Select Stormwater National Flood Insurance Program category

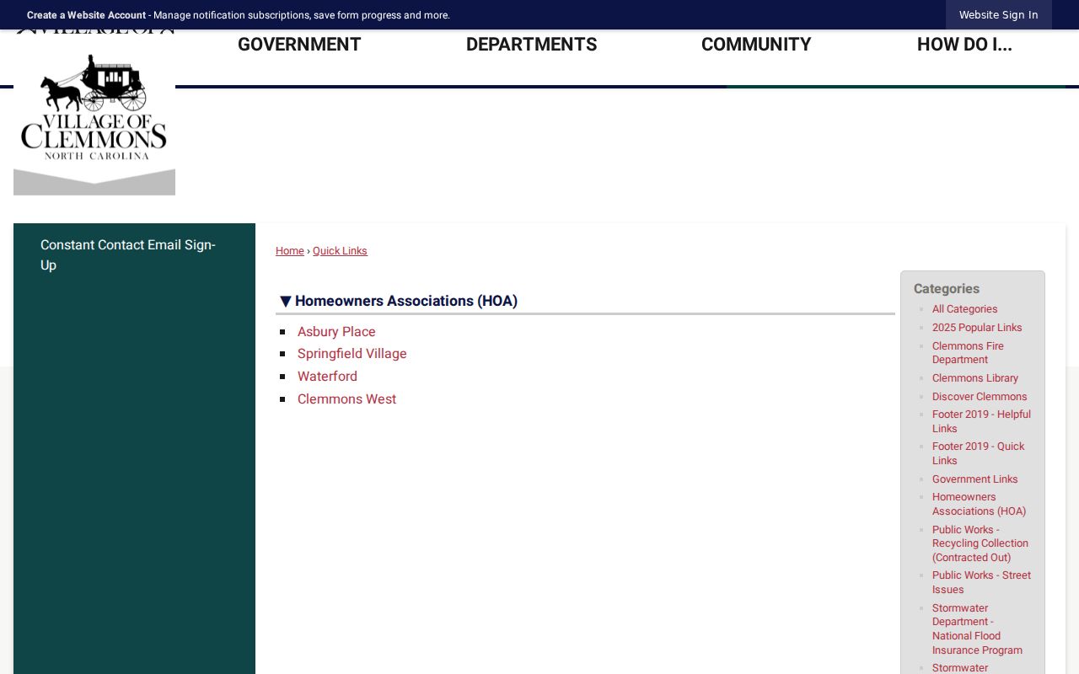(x=977, y=629)
